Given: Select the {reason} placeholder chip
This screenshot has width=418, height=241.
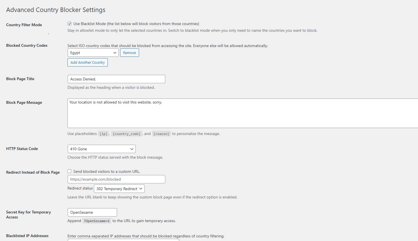Looking at the screenshot, I should tap(161, 134).
